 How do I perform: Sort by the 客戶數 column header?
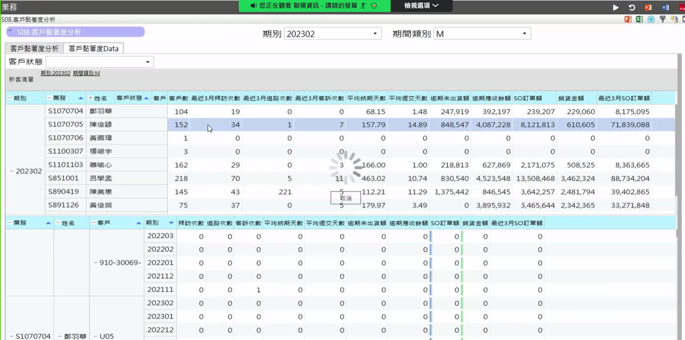tap(179, 98)
